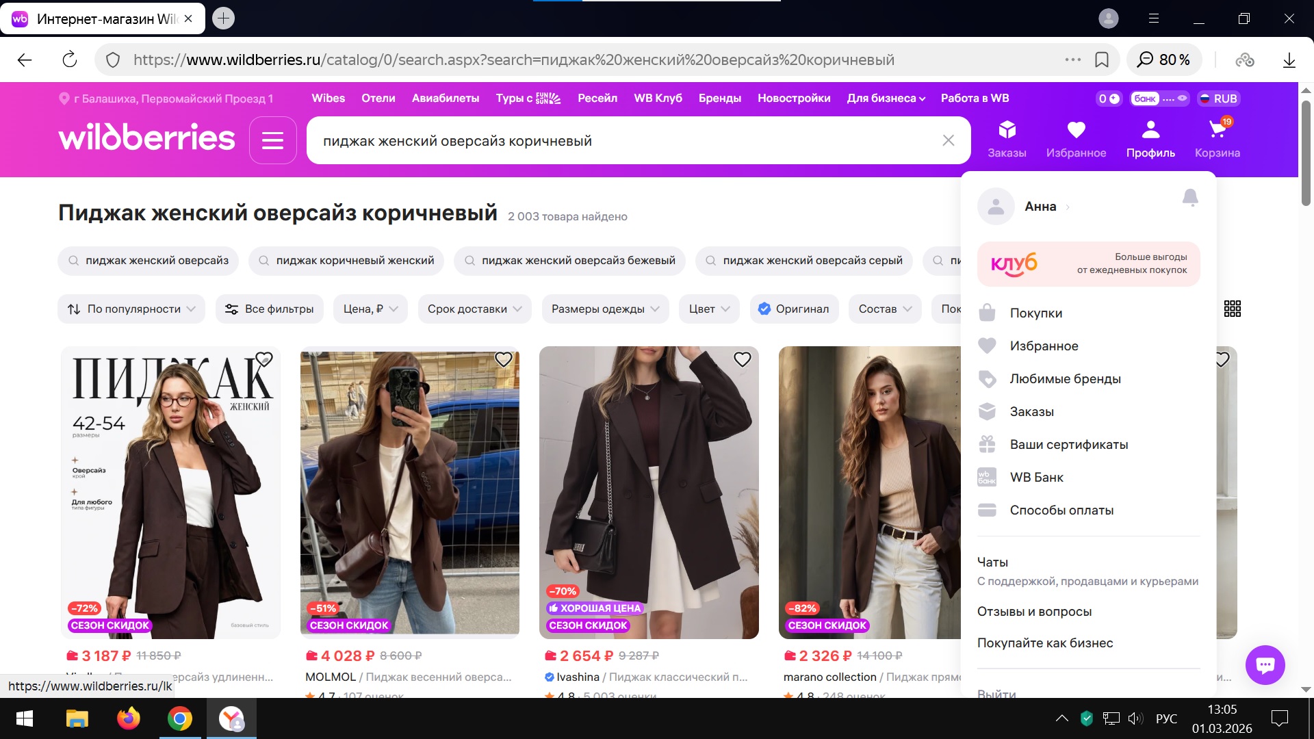Click inside the search input field
This screenshot has width=1314, height=739.
coord(616,140)
